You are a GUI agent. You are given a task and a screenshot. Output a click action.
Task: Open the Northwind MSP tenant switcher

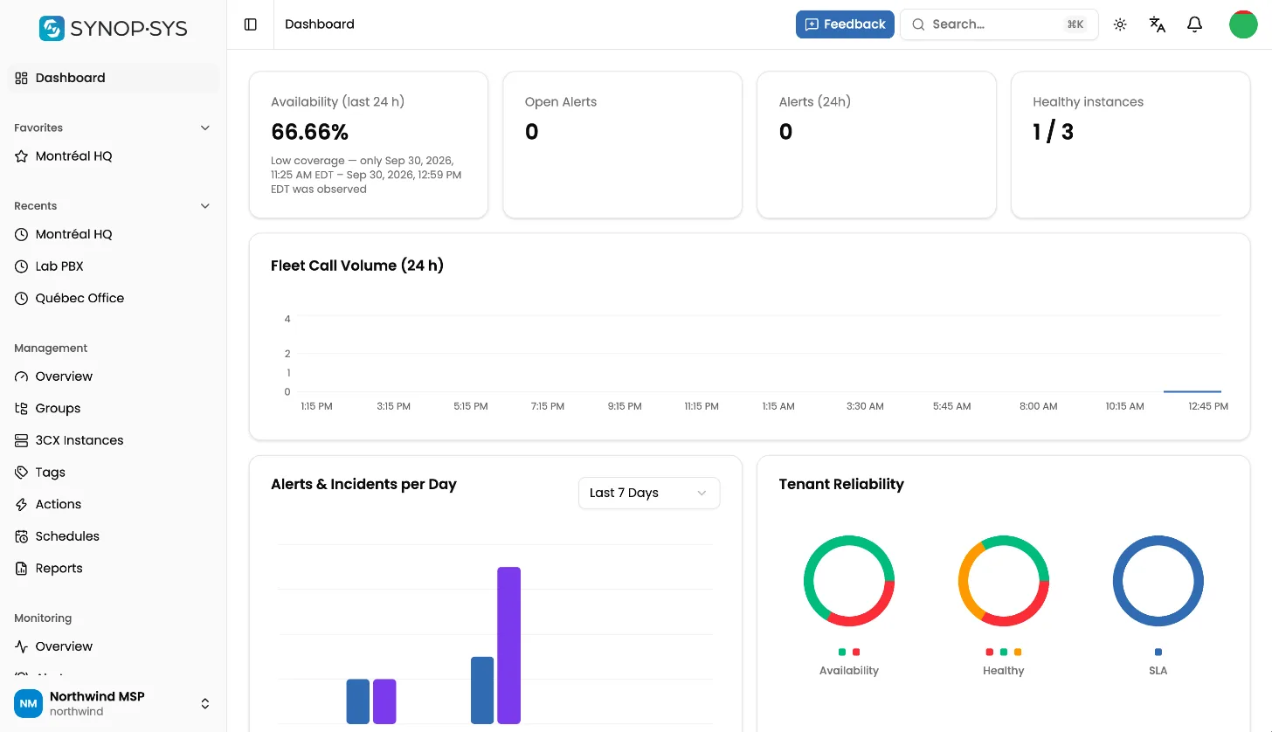[114, 703]
